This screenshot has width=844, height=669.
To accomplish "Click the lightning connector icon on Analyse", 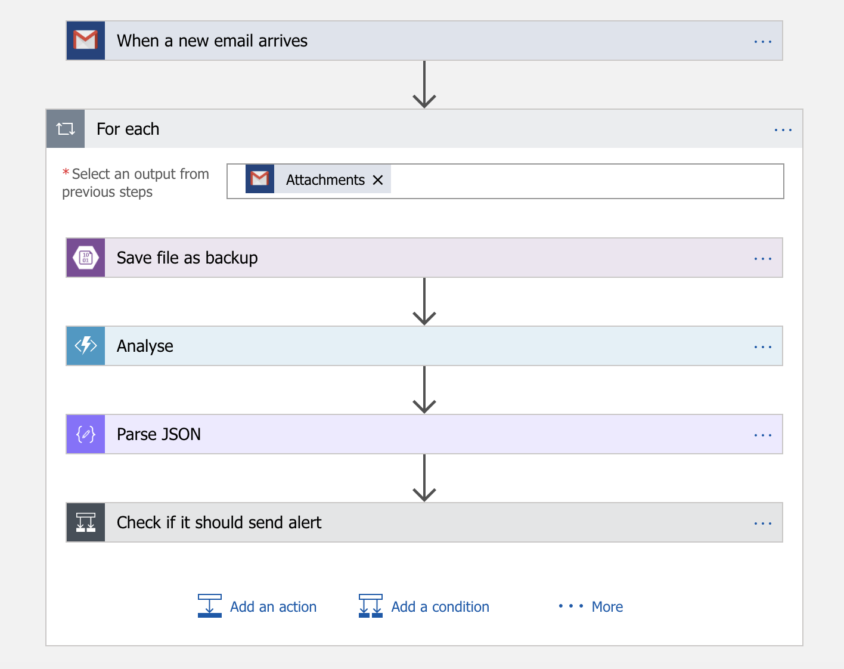I will (x=85, y=346).
